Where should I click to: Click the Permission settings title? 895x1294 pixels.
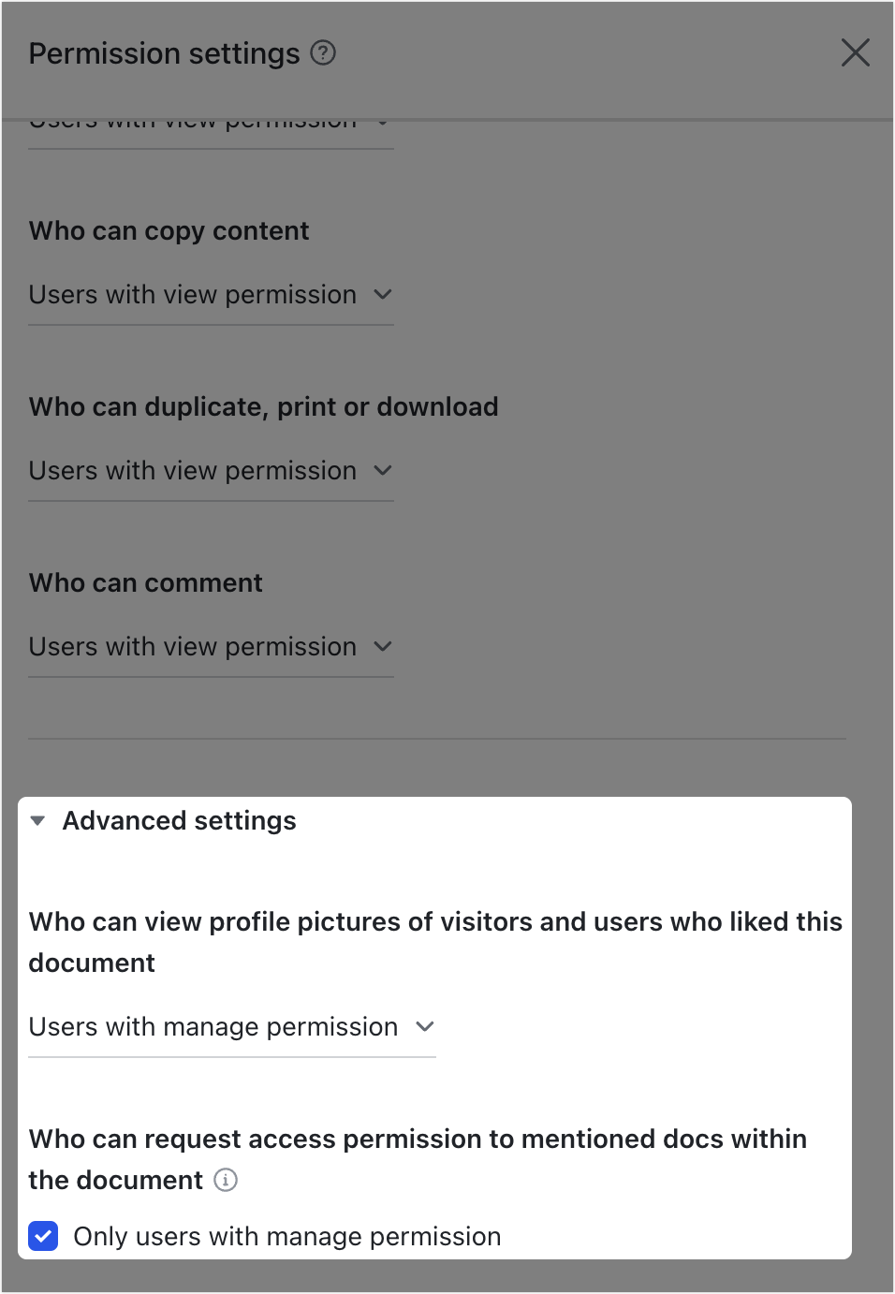tap(165, 53)
